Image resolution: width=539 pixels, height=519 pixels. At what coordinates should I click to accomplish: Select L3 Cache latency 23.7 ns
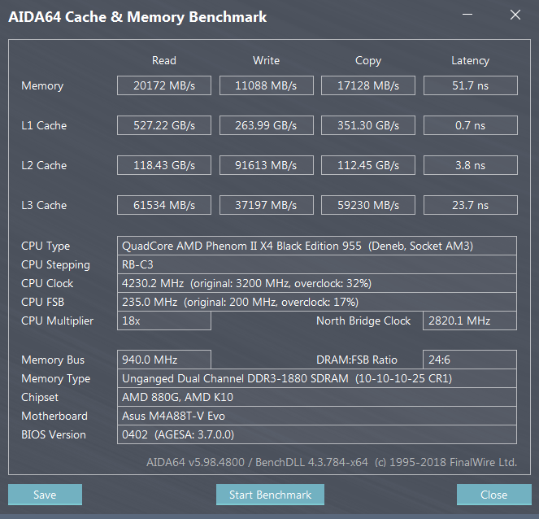(x=470, y=205)
